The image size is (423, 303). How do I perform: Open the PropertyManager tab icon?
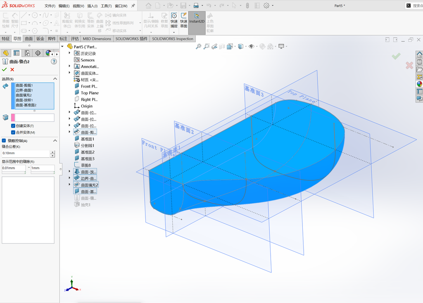(17, 53)
